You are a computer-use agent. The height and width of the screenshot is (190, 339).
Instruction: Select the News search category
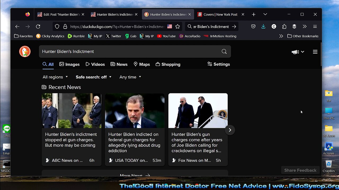click(x=119, y=64)
